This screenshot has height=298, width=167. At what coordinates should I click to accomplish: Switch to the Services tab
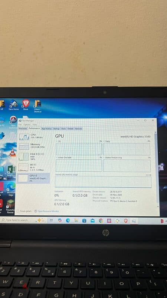(78, 129)
